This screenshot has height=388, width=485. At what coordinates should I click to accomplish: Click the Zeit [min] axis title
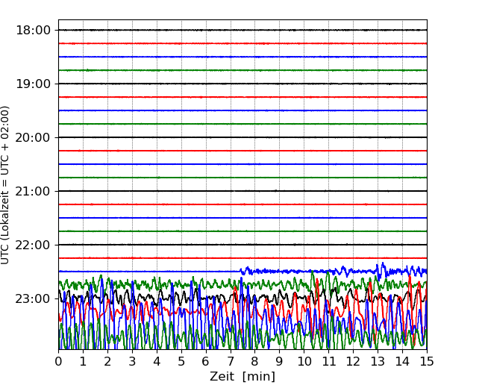242,377
